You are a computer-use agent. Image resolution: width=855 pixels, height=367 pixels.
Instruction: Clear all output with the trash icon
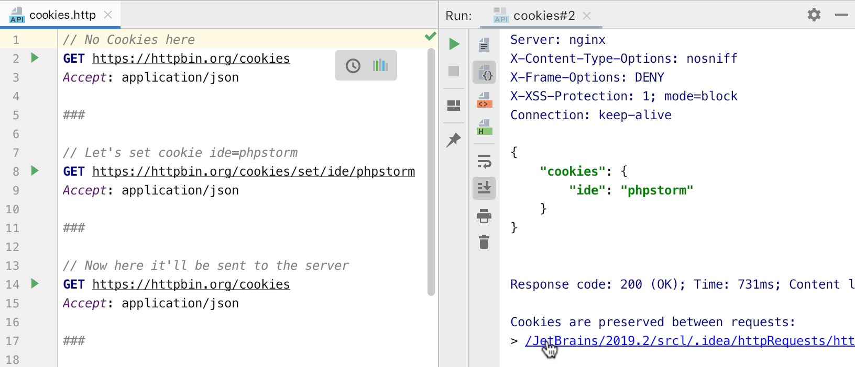484,242
